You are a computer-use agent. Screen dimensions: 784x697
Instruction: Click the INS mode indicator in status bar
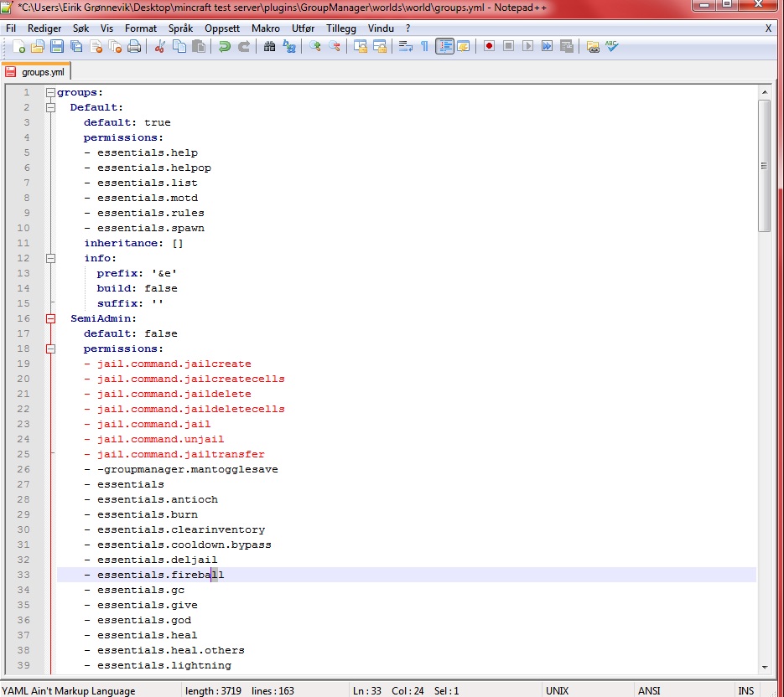745,691
